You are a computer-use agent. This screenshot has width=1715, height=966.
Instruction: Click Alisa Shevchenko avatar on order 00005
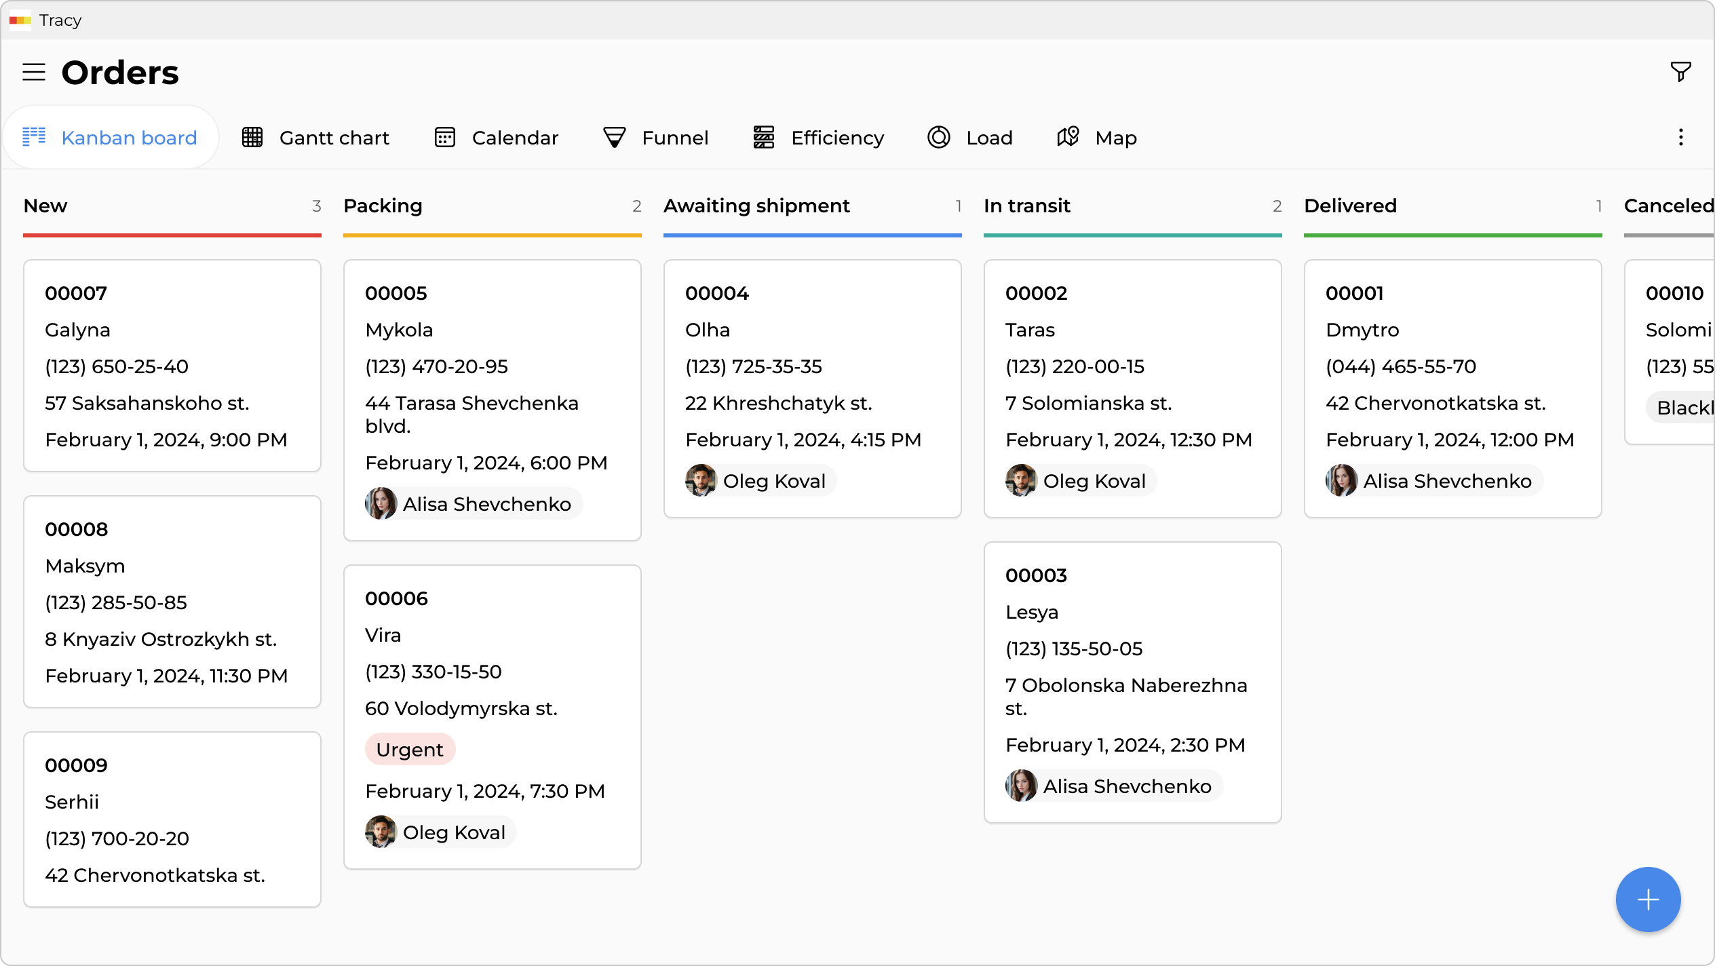point(381,504)
